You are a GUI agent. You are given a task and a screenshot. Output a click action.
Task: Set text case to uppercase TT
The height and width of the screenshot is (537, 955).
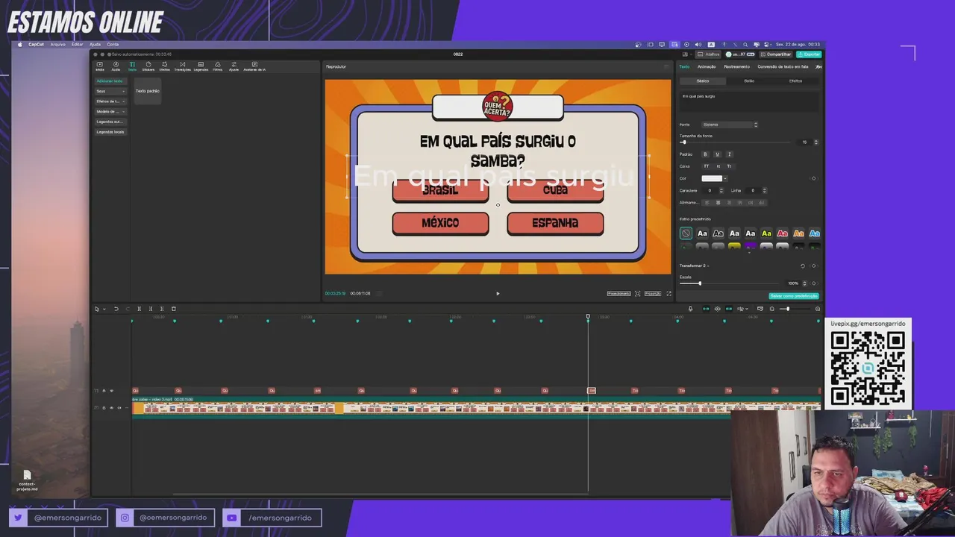pos(707,166)
